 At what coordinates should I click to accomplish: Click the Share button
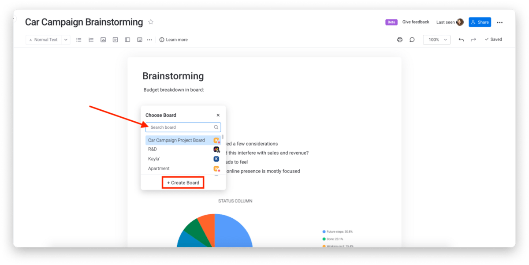pyautogui.click(x=479, y=22)
